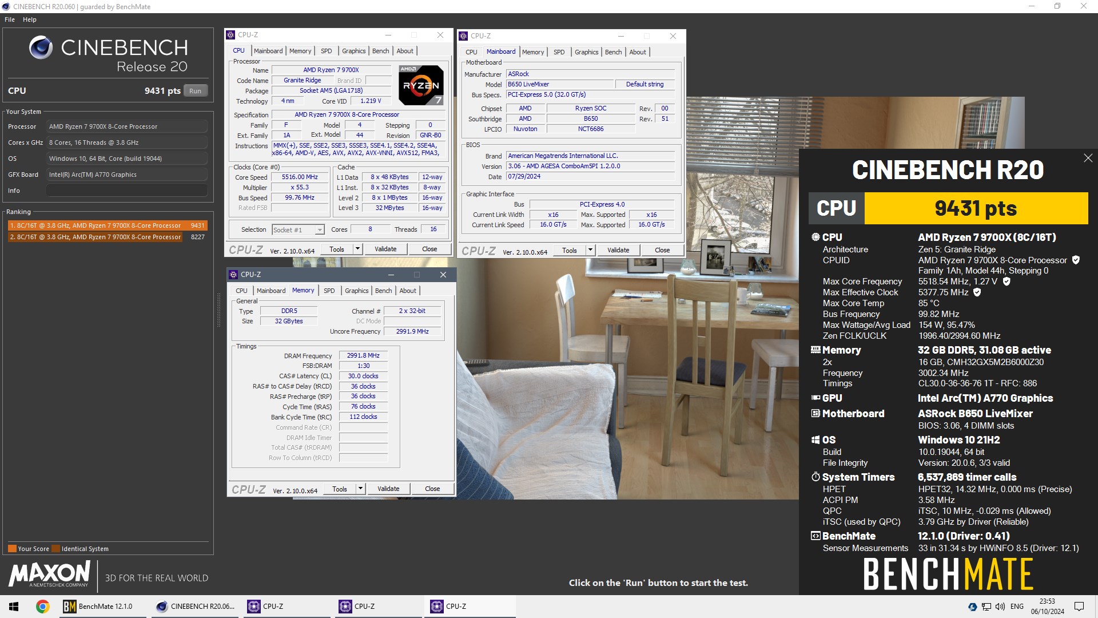Switch to CINEBENCH R20 taskbar item
This screenshot has width=1098, height=618.
[196, 607]
